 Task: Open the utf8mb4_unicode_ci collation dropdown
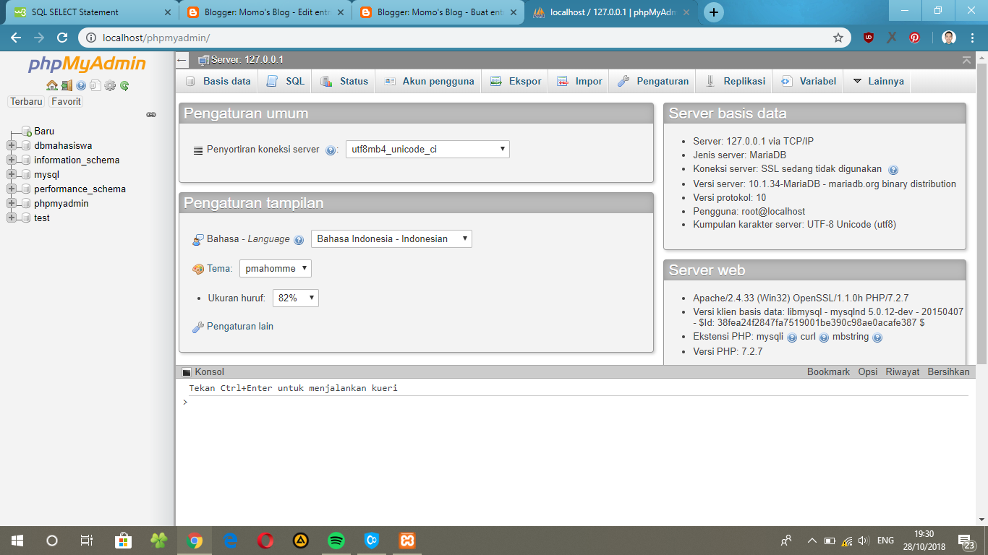(x=427, y=149)
